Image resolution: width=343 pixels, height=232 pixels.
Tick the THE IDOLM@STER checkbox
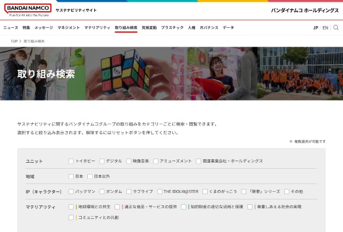pyautogui.click(x=160, y=192)
